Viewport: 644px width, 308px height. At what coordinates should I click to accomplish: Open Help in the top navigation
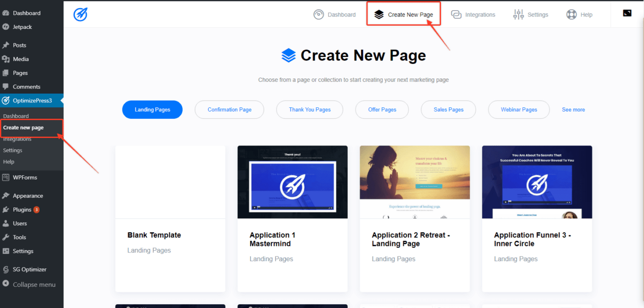pyautogui.click(x=580, y=15)
